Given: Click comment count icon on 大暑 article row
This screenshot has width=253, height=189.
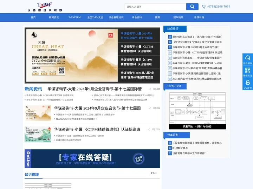Looking at the screenshot, I should coord(154,108).
